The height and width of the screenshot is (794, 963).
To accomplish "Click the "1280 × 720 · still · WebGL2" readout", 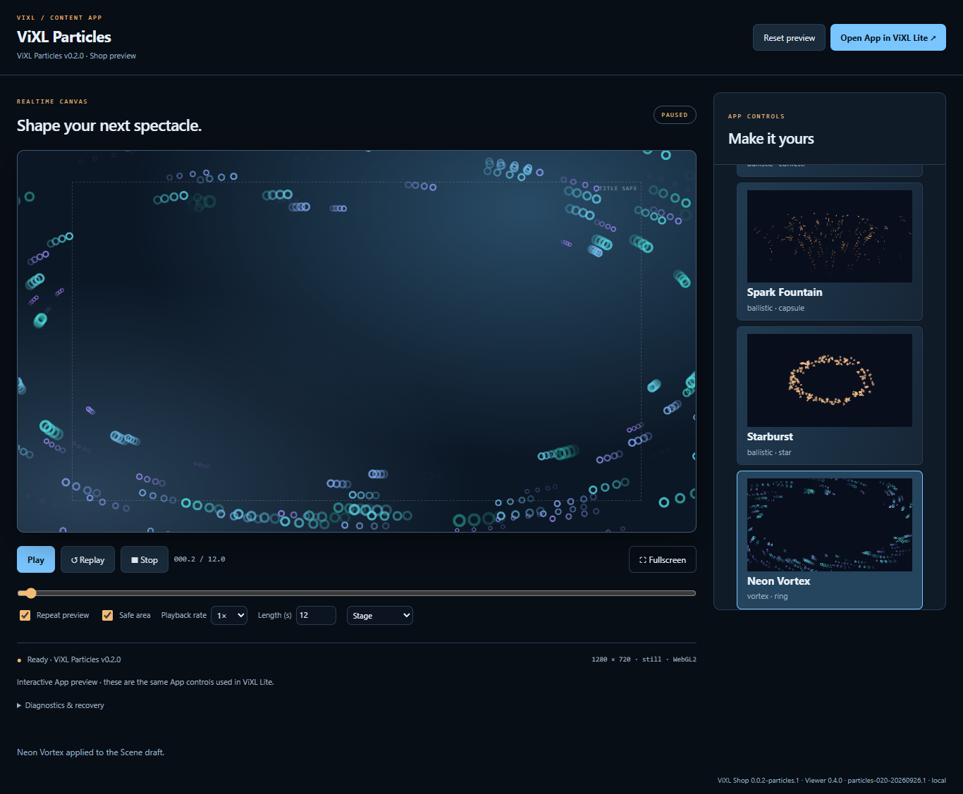I will (644, 659).
